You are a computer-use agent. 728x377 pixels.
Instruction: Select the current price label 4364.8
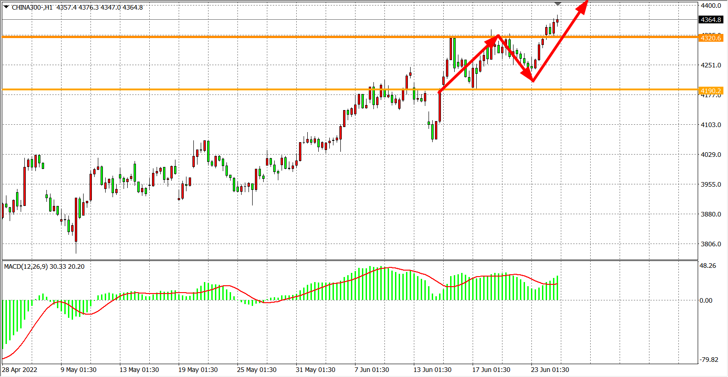tap(711, 20)
